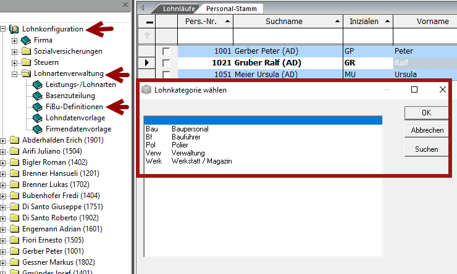Tick the checkbox for Gruber Ralf row
Image resolution: width=457 pixels, height=274 pixels.
click(x=166, y=63)
